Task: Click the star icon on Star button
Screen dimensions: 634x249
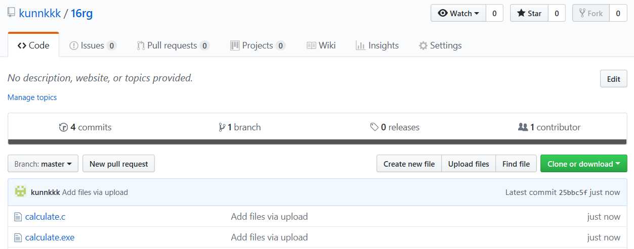Action: pyautogui.click(x=521, y=14)
